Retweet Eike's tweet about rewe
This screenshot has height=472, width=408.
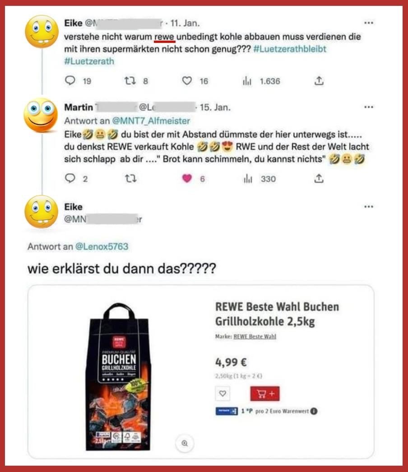click(130, 81)
